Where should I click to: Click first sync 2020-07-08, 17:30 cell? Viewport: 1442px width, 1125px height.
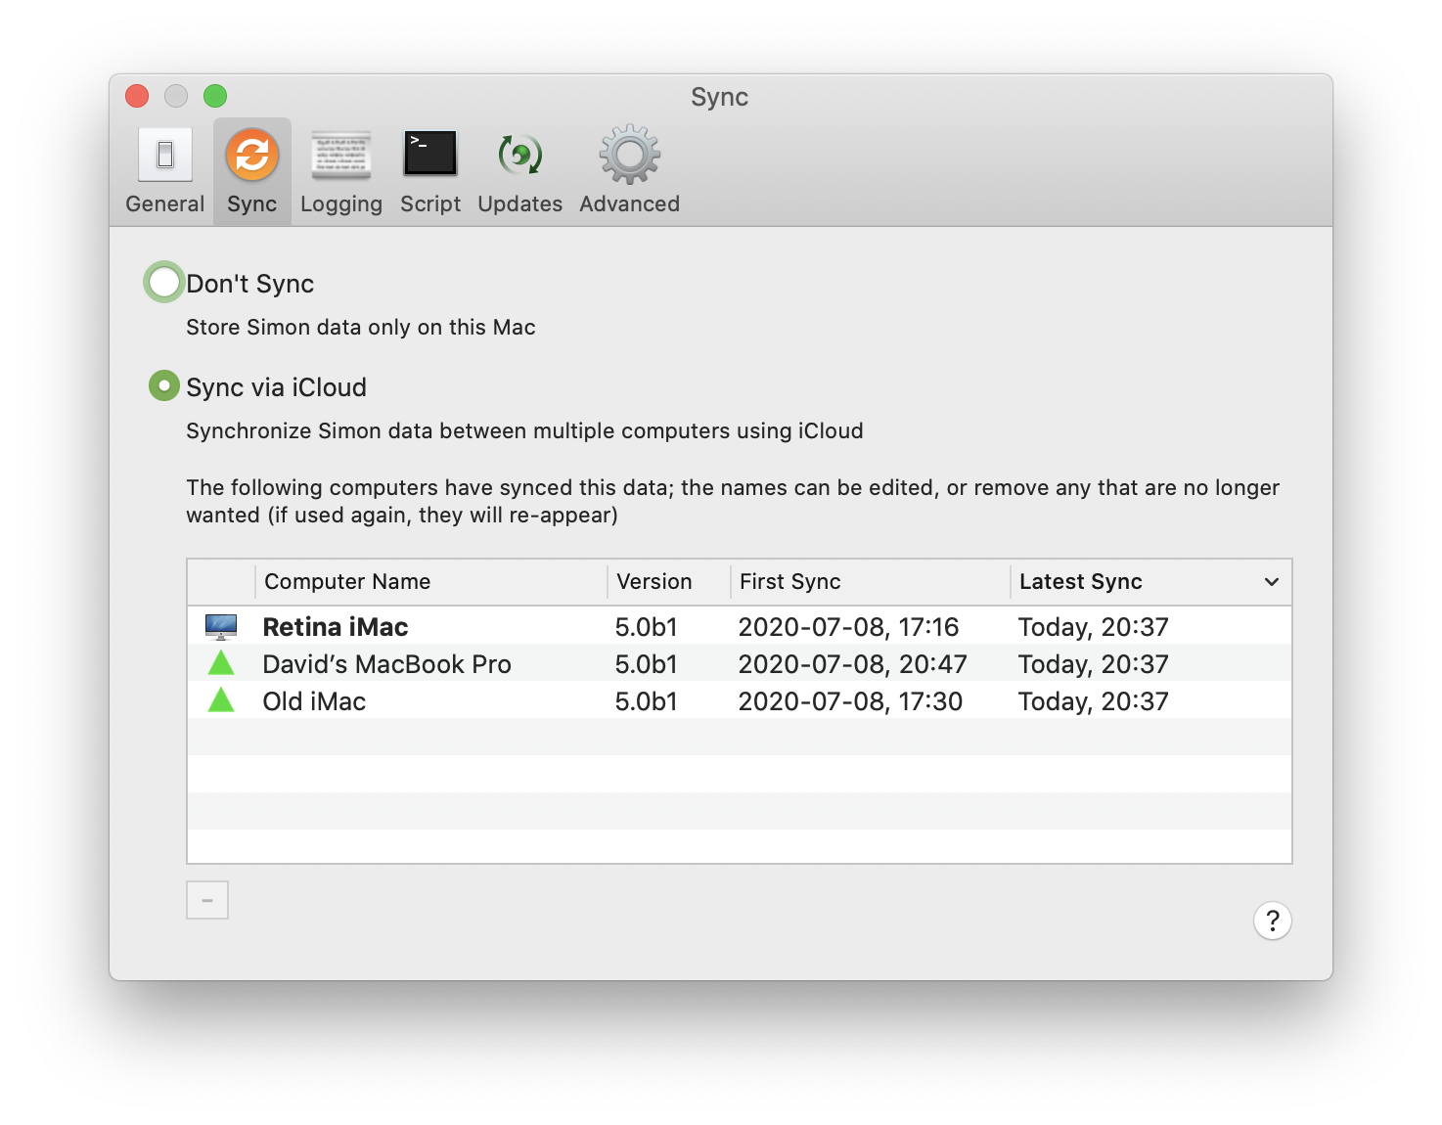click(x=851, y=701)
